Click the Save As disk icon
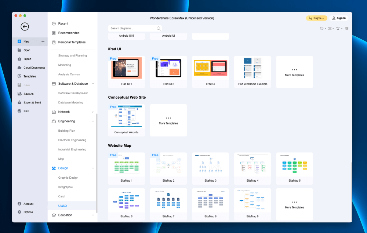 pyautogui.click(x=19, y=94)
